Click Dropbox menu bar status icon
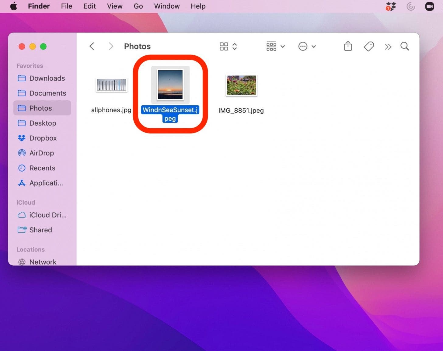This screenshot has width=443, height=351. (391, 6)
